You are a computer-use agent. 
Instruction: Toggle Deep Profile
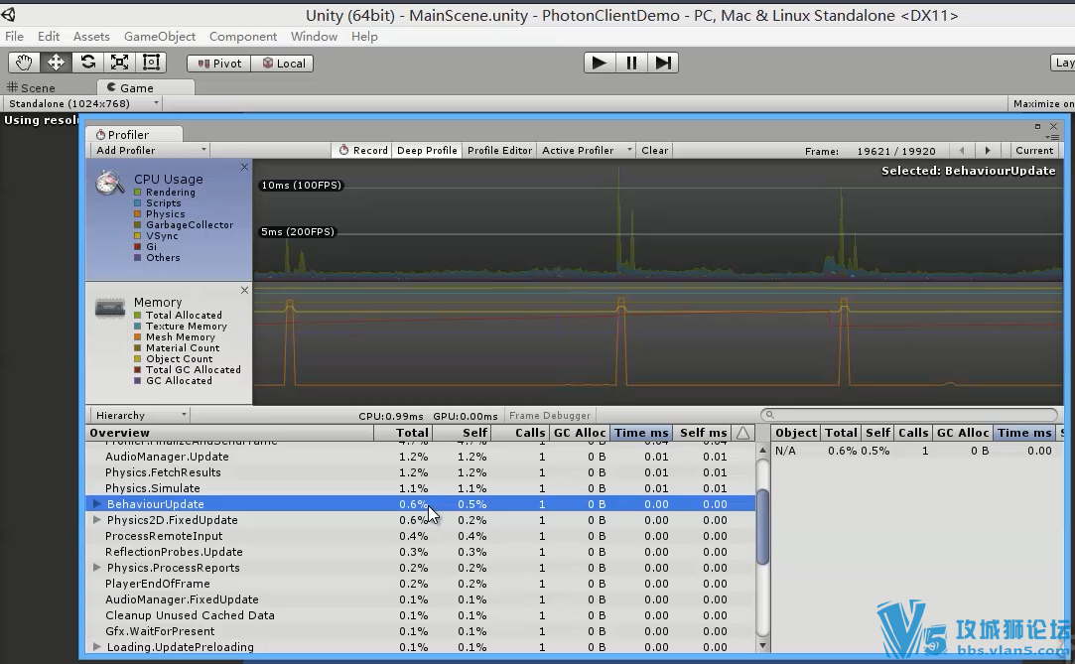(x=427, y=150)
